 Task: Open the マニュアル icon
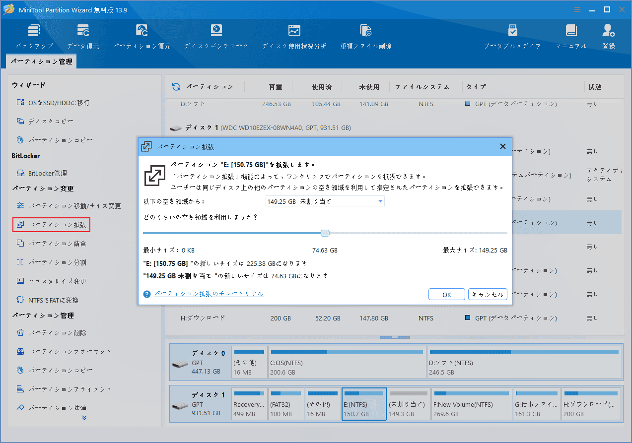[571, 36]
